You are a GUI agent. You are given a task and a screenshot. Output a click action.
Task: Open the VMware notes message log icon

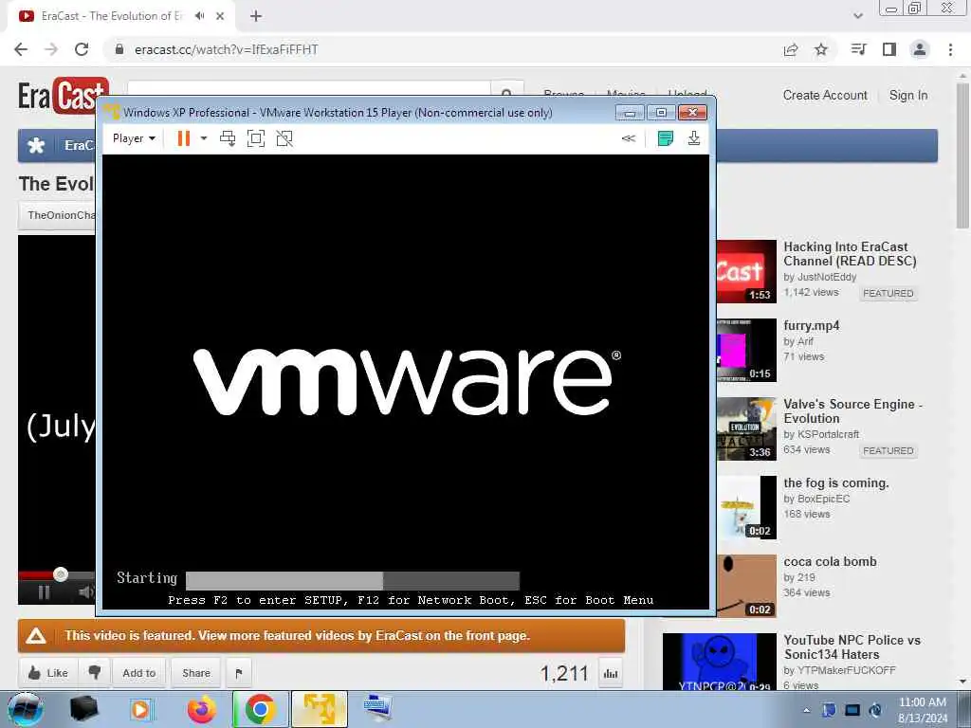[665, 138]
